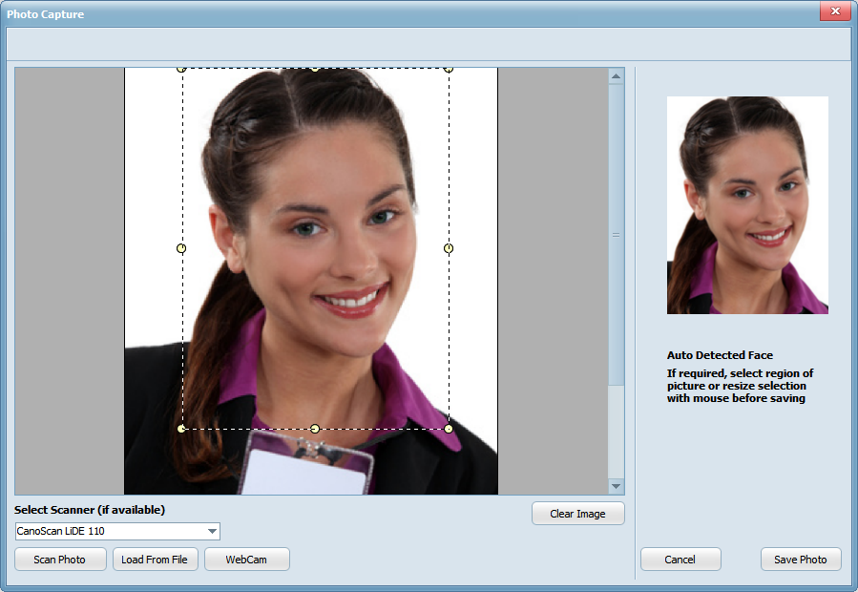Open the WebCam capture option
The width and height of the screenshot is (858, 592).
(x=246, y=560)
